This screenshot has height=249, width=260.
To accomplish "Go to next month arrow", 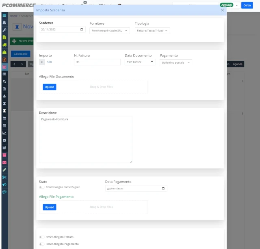I will tap(22, 64).
